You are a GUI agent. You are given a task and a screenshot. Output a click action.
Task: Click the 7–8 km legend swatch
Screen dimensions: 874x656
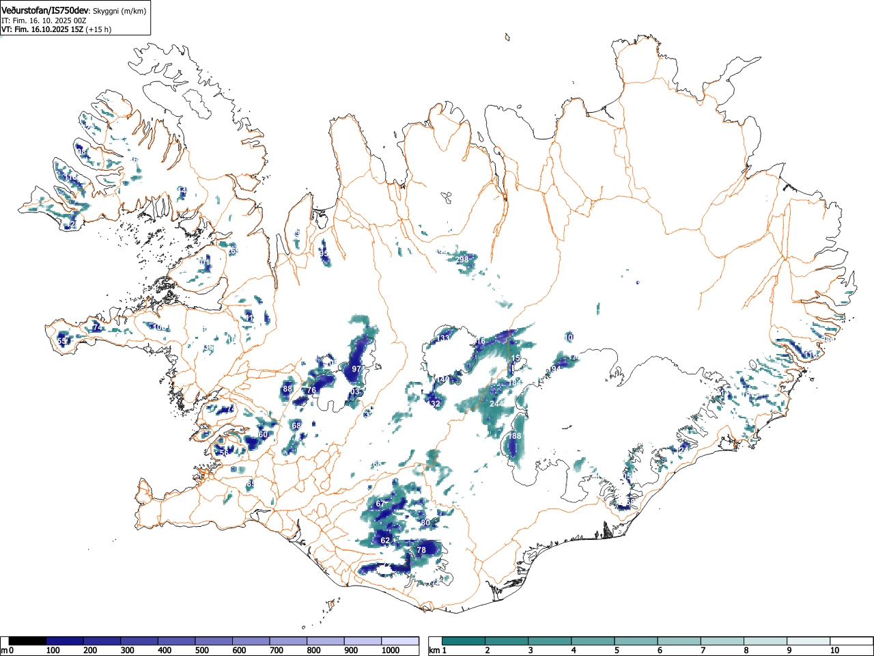(x=722, y=641)
